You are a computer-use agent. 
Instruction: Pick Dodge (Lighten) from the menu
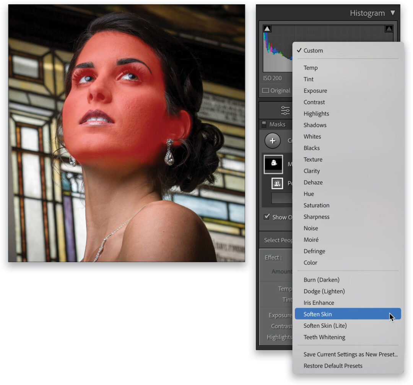click(324, 291)
